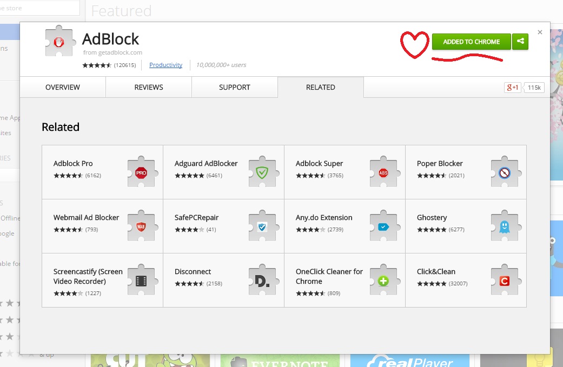Open Adblock Super ABS icon
563x367 pixels.
tap(385, 172)
